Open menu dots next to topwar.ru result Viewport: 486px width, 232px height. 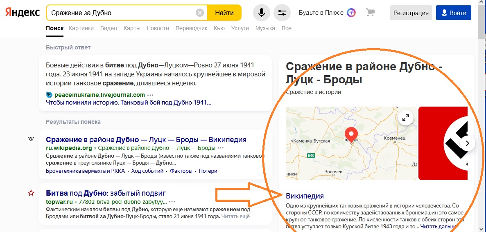(172, 202)
